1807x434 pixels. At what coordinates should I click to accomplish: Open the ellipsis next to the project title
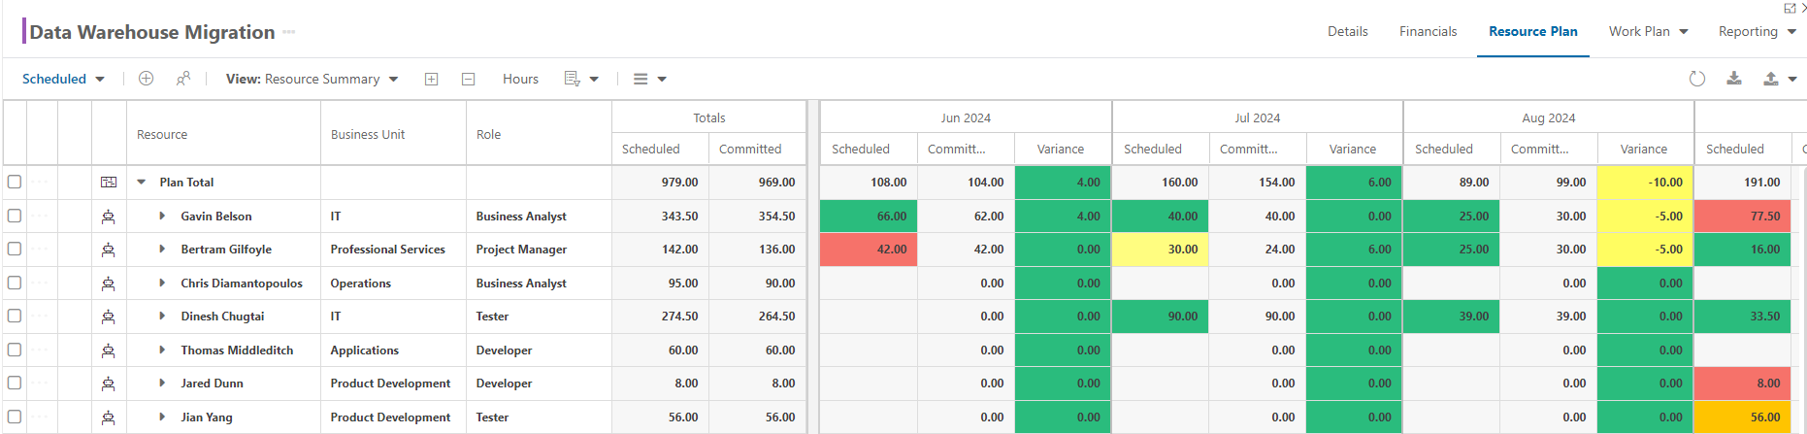(x=289, y=32)
